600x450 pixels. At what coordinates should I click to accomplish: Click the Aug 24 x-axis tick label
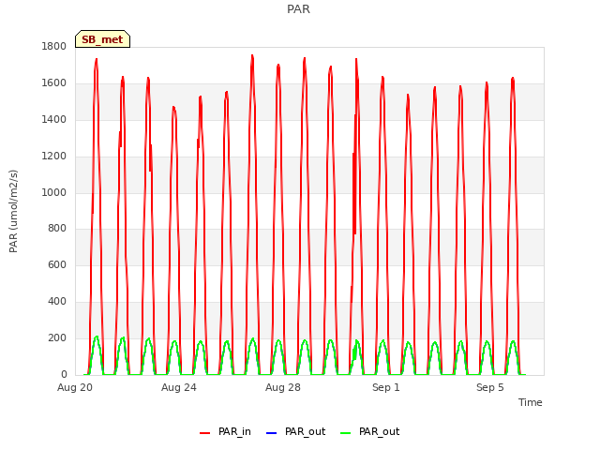click(179, 387)
